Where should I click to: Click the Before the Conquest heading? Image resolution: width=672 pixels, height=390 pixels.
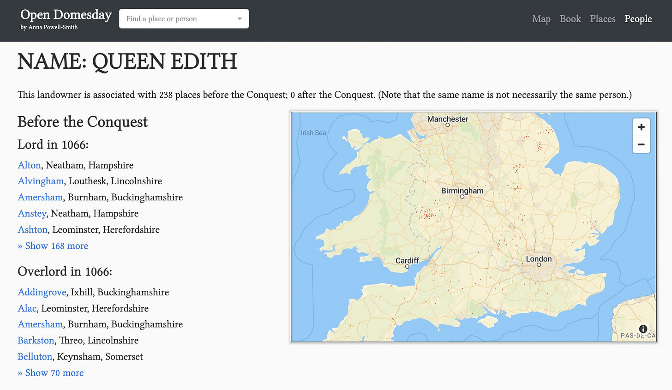point(83,122)
